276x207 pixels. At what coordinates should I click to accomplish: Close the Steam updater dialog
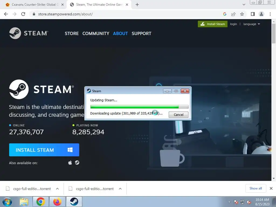(x=185, y=91)
